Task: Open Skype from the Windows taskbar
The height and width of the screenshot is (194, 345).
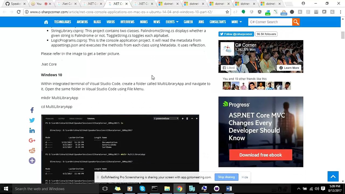Action: tap(142, 189)
